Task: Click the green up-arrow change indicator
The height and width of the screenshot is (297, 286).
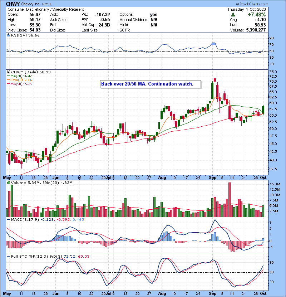Action: click(233, 14)
